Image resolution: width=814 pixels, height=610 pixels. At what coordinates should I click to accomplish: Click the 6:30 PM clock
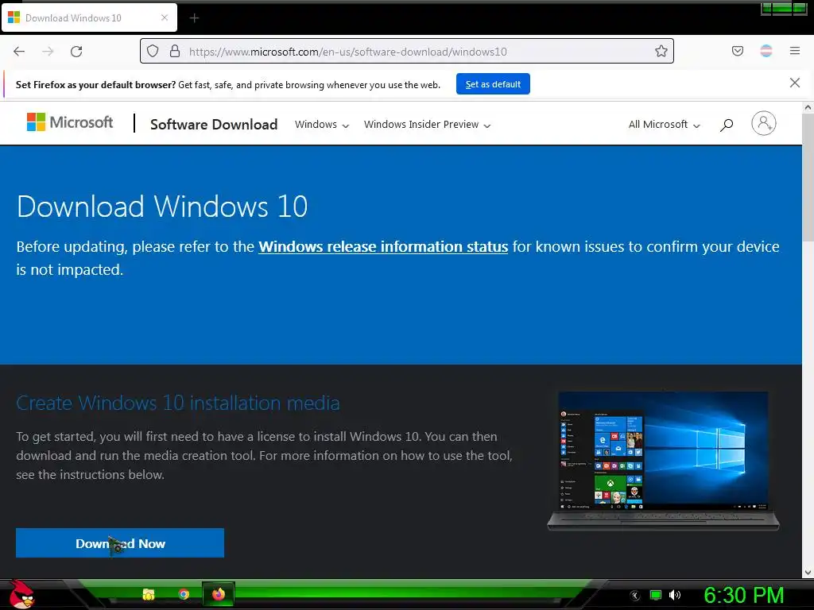tap(743, 595)
